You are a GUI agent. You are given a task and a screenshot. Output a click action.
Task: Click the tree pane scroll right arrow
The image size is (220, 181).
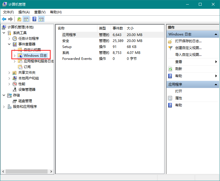point(51,171)
